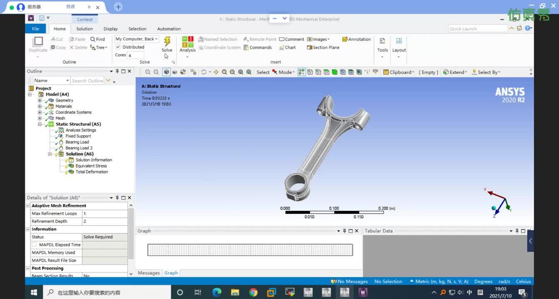
Task: Select Fixed Support in the tree
Action: [x=78, y=136]
